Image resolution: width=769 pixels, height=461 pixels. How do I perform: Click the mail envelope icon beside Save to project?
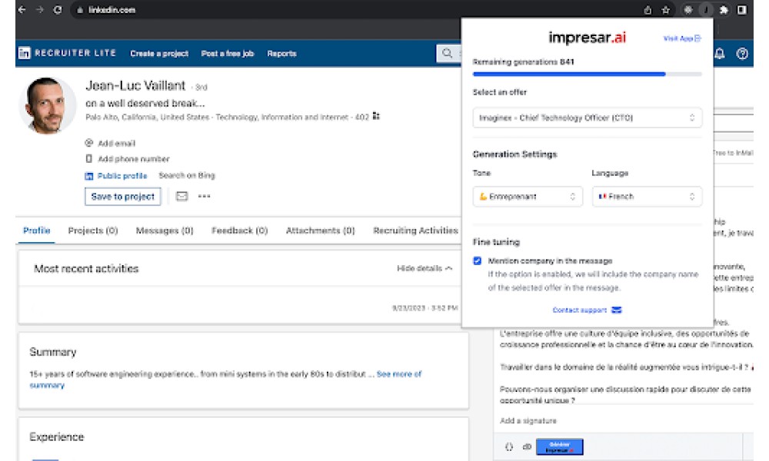(x=182, y=197)
